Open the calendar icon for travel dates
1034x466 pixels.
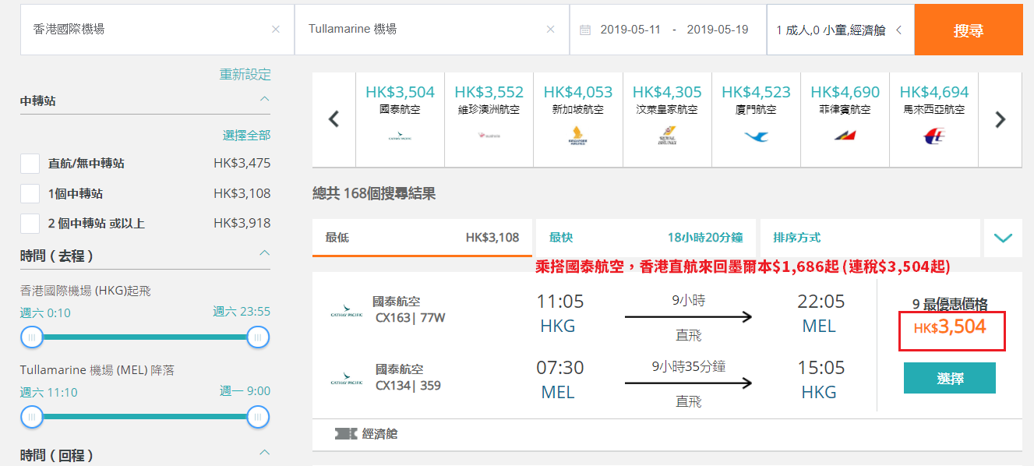pos(585,30)
